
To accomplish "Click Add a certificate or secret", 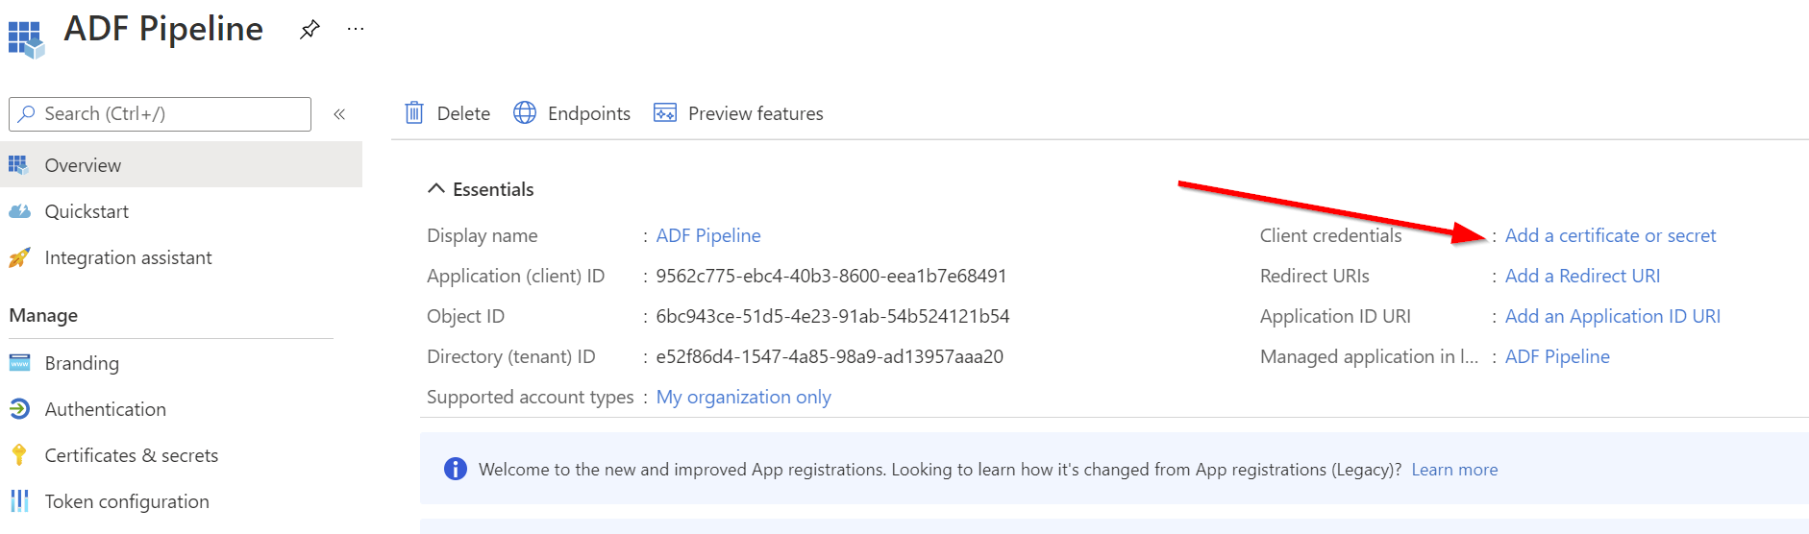I will (1610, 235).
